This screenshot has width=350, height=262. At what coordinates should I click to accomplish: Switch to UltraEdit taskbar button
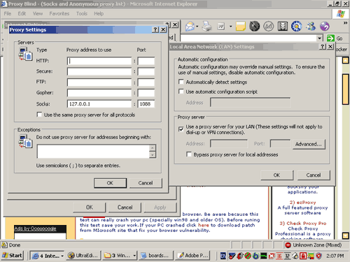[x=84, y=256]
